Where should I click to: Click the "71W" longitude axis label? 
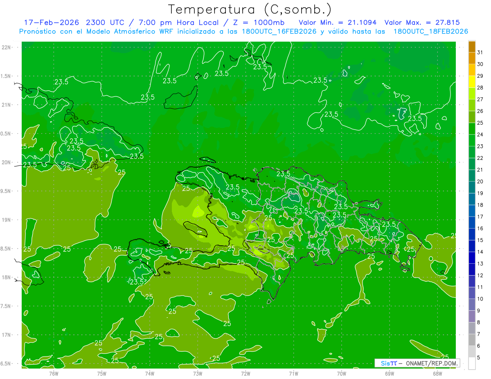click(293, 373)
